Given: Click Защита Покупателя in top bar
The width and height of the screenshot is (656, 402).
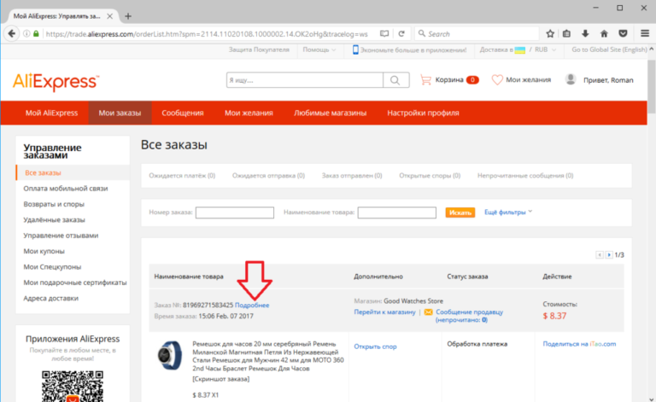Looking at the screenshot, I should point(259,50).
